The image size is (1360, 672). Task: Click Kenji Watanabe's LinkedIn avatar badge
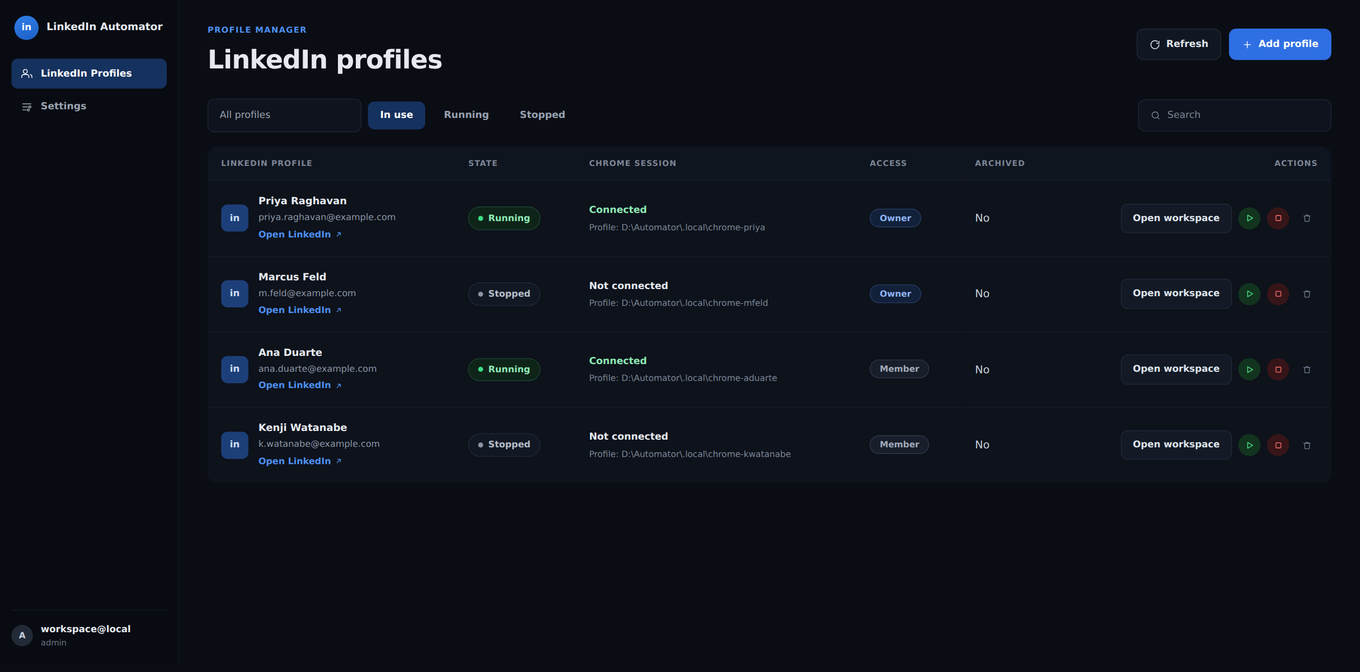tap(234, 445)
